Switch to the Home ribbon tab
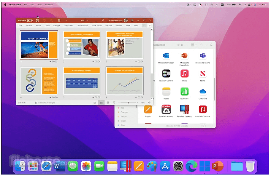The width and height of the screenshot is (271, 176). pos(29,25)
